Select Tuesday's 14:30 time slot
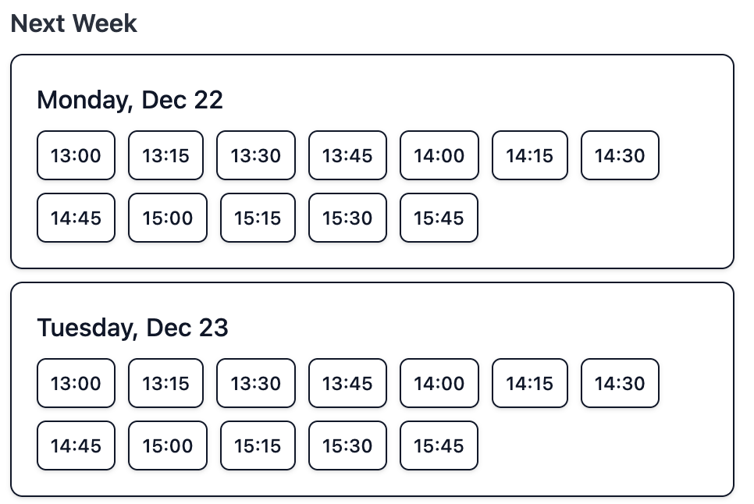754x504 pixels. (620, 383)
